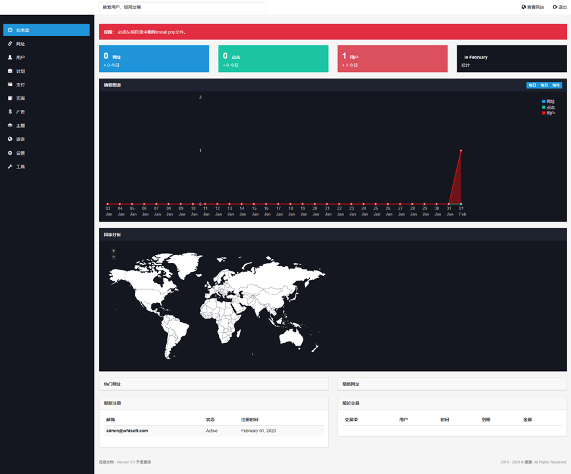Click 查看网站 to view the site
571x474 pixels.
pos(532,7)
